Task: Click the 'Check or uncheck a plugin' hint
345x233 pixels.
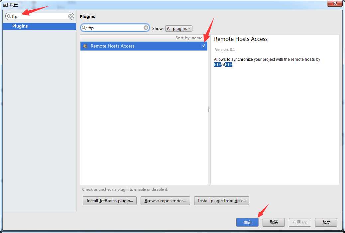Action: tap(125, 189)
